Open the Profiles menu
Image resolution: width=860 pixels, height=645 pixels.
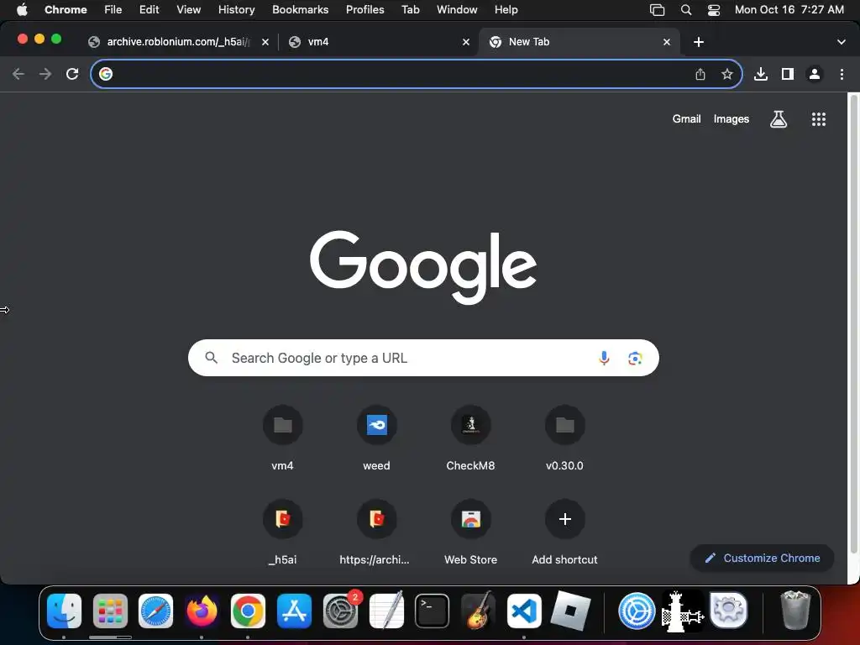point(365,9)
